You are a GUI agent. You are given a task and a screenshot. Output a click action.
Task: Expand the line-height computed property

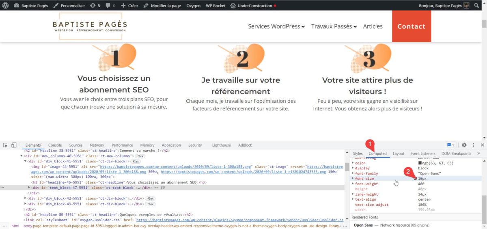pyautogui.click(x=353, y=194)
